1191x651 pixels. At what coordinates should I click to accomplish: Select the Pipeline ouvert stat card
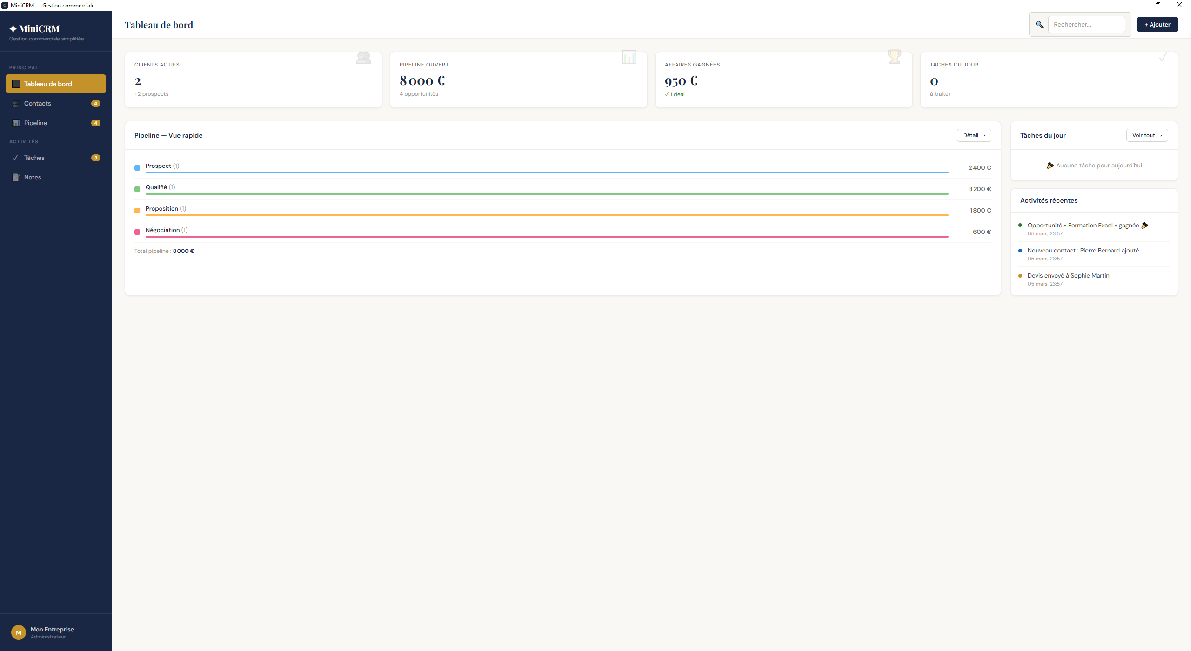518,80
